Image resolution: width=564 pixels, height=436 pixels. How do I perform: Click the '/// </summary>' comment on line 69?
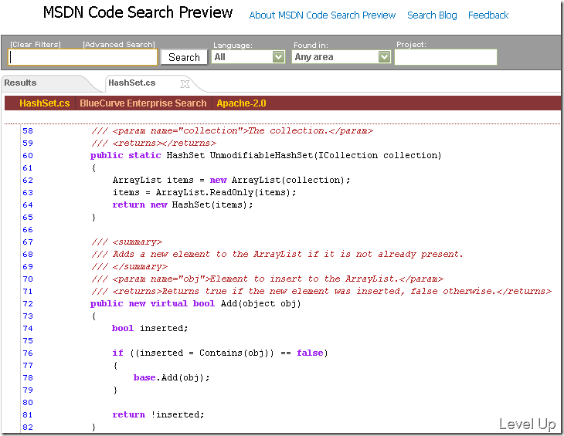click(130, 267)
